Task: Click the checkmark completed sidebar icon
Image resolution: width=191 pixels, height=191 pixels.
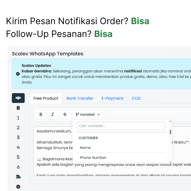Action: coord(18,186)
